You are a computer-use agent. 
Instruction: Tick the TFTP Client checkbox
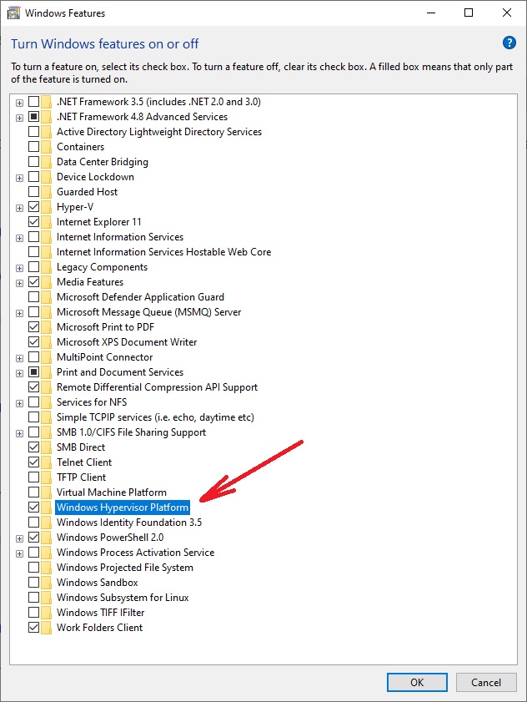point(33,477)
